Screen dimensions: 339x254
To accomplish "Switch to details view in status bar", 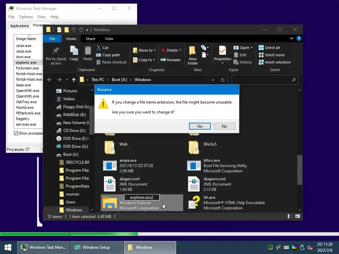I will pyautogui.click(x=290, y=216).
